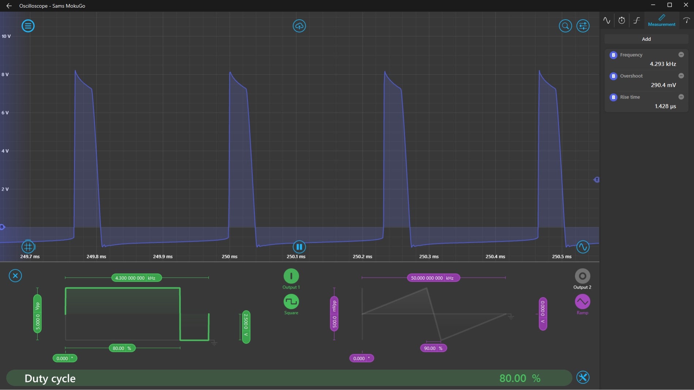Viewport: 694px width, 390px height.
Task: Remove the Frequency measurement
Action: pyautogui.click(x=681, y=55)
